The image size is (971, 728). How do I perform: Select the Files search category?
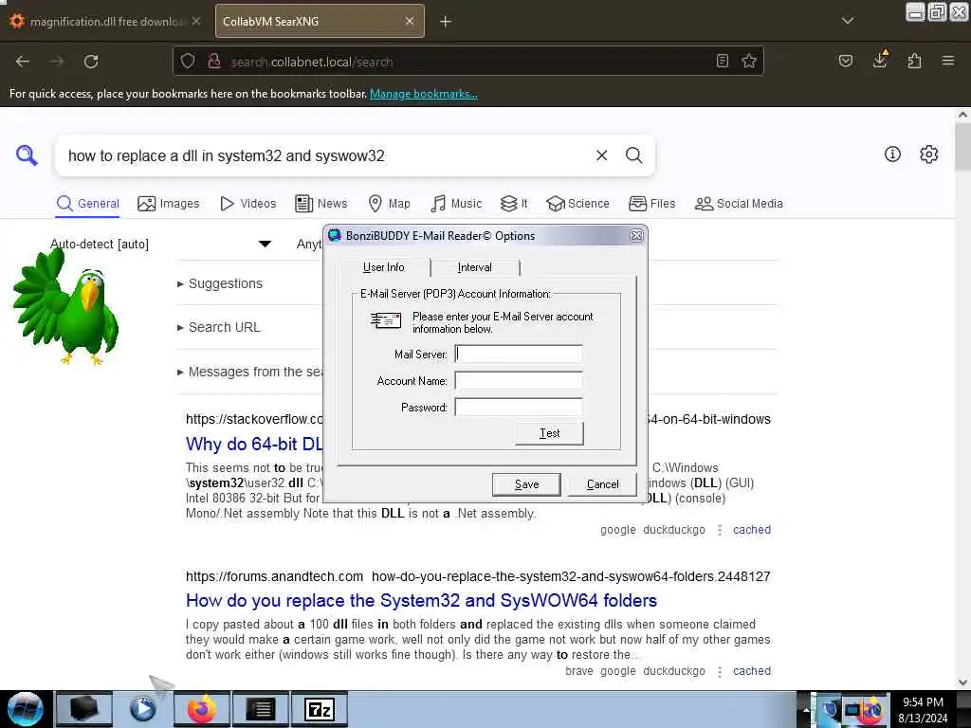652,204
